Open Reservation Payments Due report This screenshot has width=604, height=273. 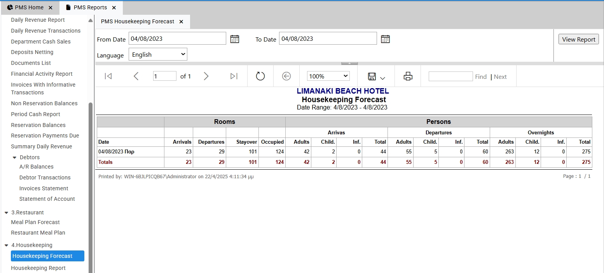click(x=45, y=136)
